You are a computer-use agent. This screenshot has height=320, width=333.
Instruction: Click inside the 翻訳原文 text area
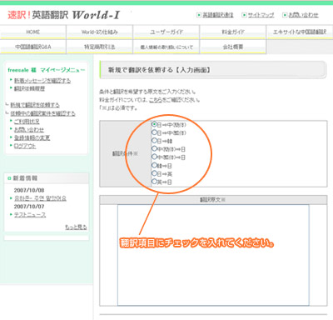click(213, 255)
